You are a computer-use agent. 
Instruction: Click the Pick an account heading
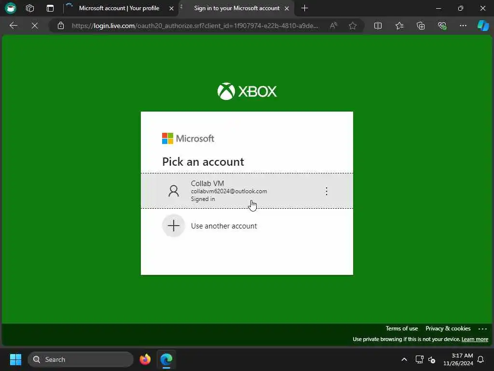point(203,161)
